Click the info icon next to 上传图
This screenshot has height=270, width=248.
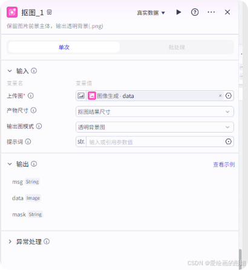[x=31, y=96]
